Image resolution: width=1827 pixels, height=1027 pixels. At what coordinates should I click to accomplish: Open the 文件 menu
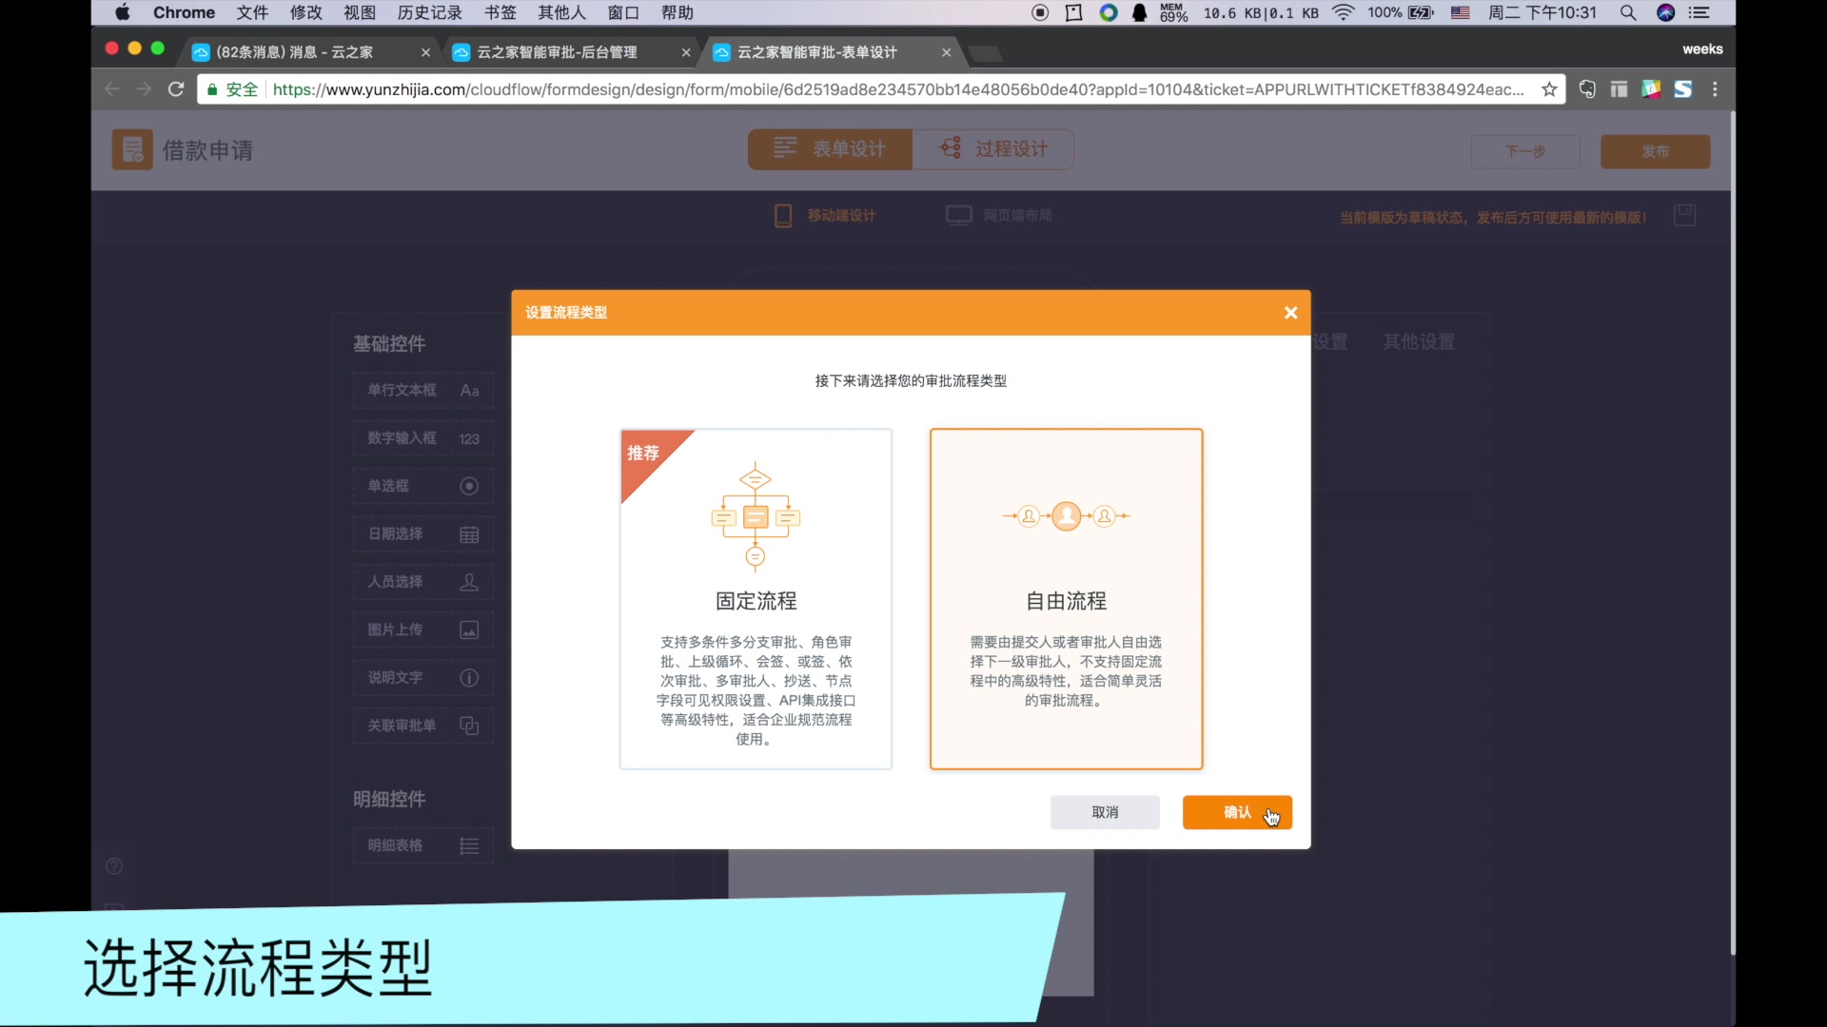(252, 12)
